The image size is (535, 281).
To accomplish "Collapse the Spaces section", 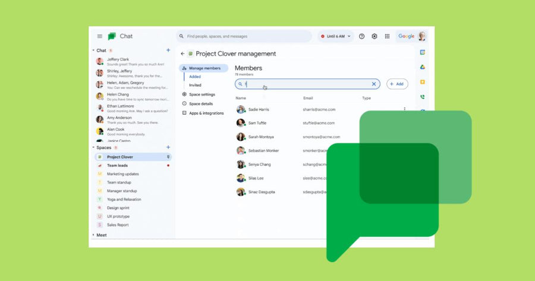I will pos(93,148).
